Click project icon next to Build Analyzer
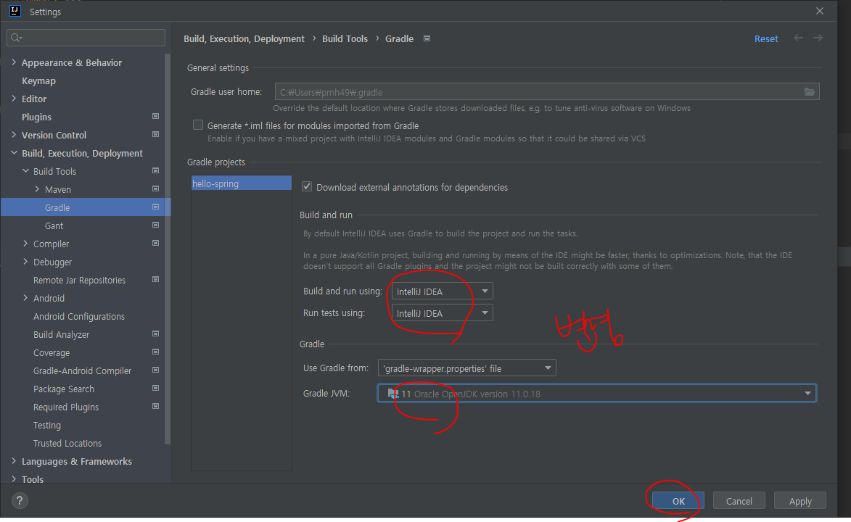 tap(156, 333)
